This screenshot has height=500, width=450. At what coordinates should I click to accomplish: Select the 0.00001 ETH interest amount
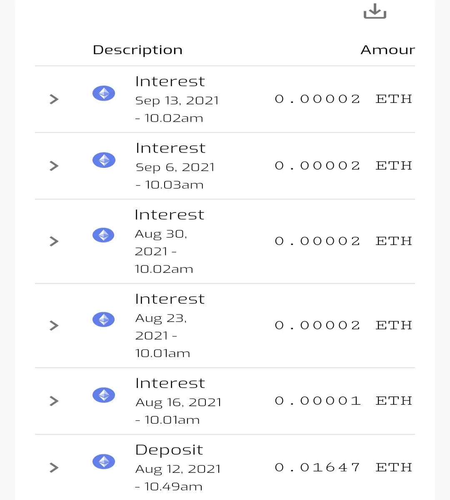(344, 401)
